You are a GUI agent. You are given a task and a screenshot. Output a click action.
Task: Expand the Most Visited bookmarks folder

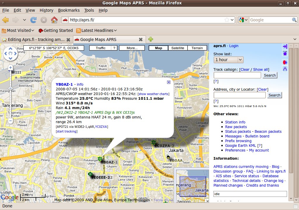tap(18, 30)
